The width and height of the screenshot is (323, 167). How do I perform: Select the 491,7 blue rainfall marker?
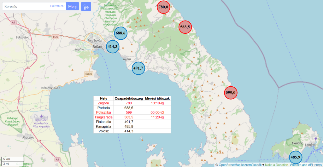coord(138,68)
